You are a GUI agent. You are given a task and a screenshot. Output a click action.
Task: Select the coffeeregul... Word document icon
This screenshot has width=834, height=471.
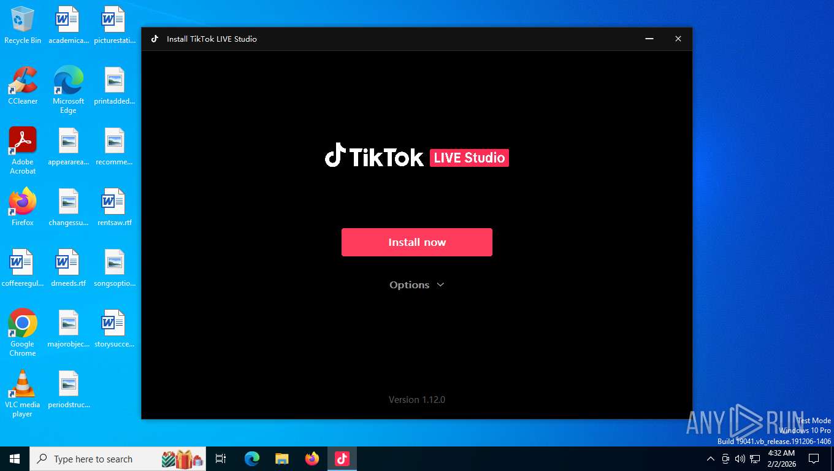pyautogui.click(x=23, y=268)
